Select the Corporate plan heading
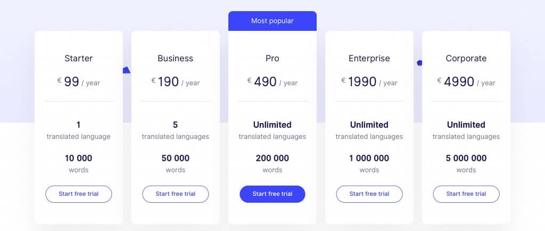This screenshot has width=545, height=231. 466,59
